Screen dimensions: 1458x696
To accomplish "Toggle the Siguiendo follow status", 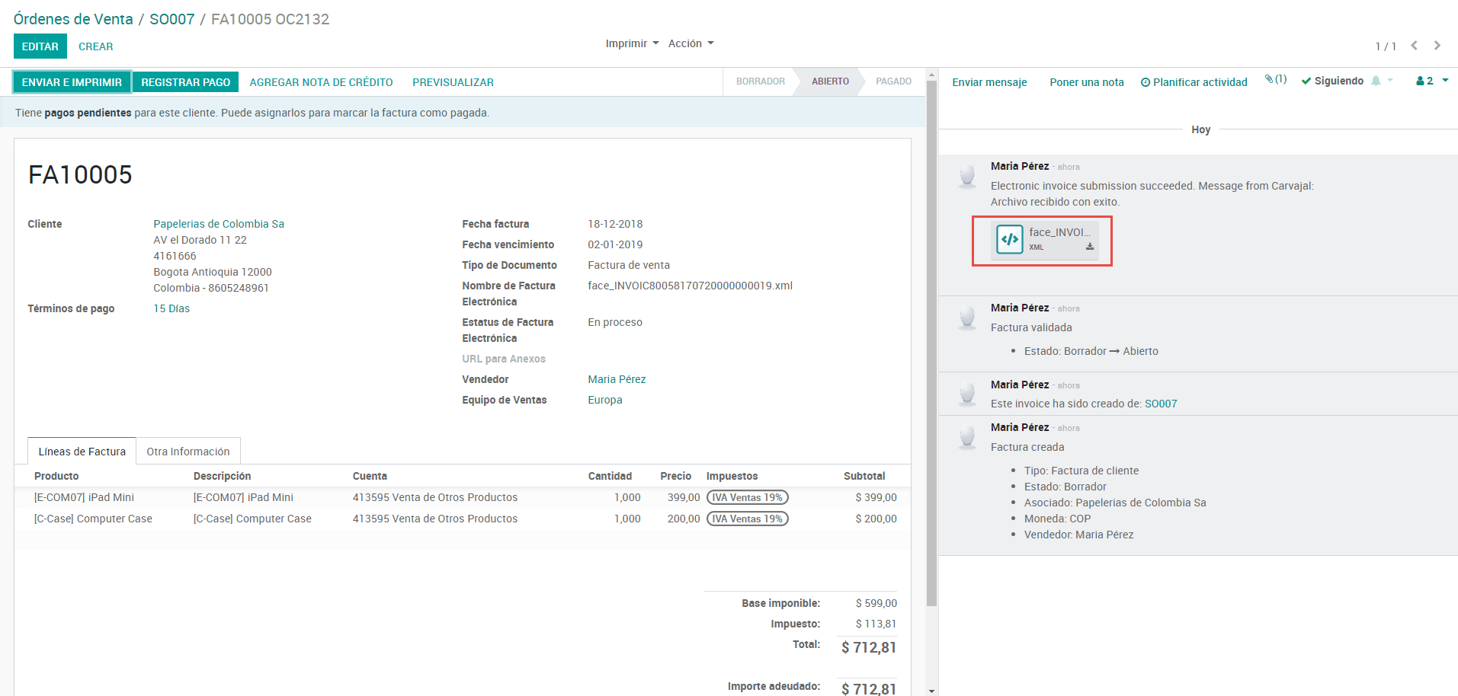I will click(x=1332, y=81).
